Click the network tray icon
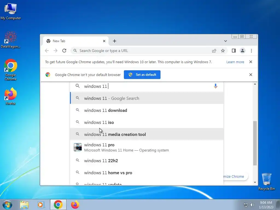Image resolution: width=280 pixels, height=210 pixels. pos(246,205)
